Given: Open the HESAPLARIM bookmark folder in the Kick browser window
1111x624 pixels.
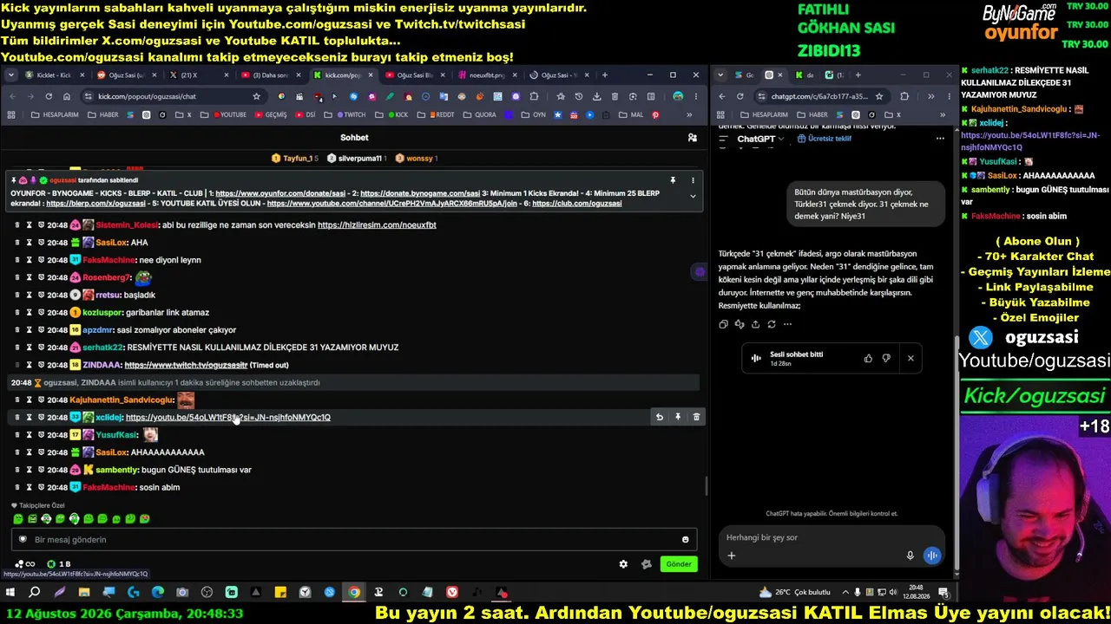Looking at the screenshot, I should [55, 114].
